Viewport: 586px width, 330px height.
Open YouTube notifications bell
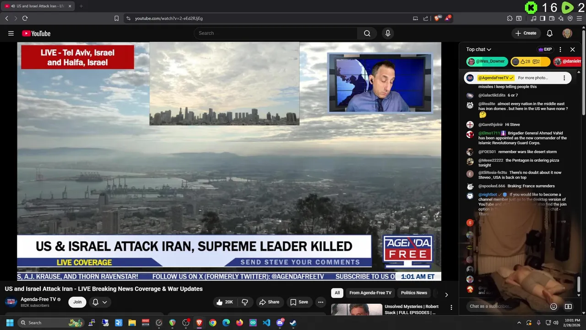(550, 33)
